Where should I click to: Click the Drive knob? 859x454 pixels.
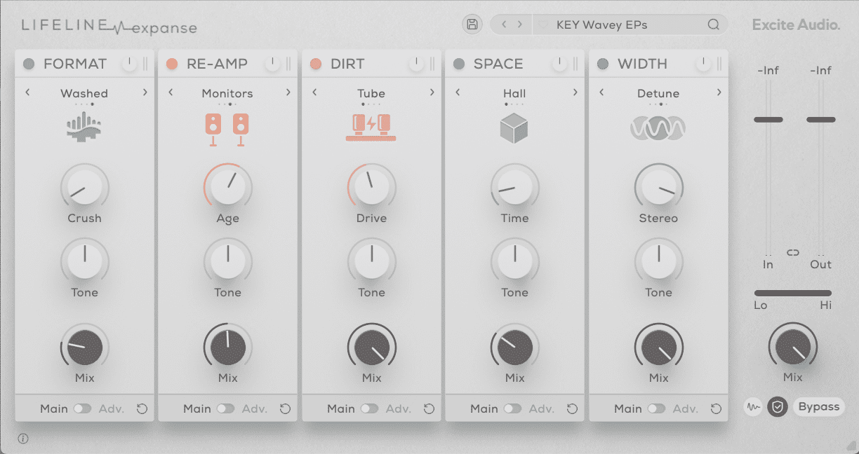coord(371,187)
